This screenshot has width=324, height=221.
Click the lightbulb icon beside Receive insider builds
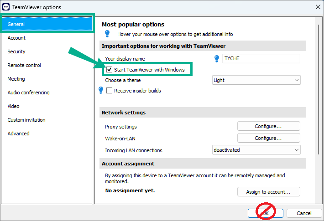(x=101, y=90)
